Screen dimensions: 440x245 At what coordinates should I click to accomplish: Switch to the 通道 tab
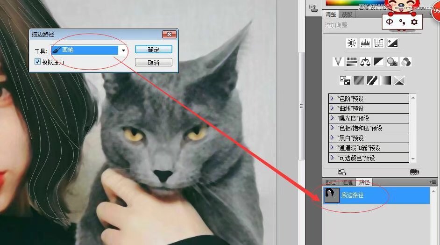tap(348, 182)
